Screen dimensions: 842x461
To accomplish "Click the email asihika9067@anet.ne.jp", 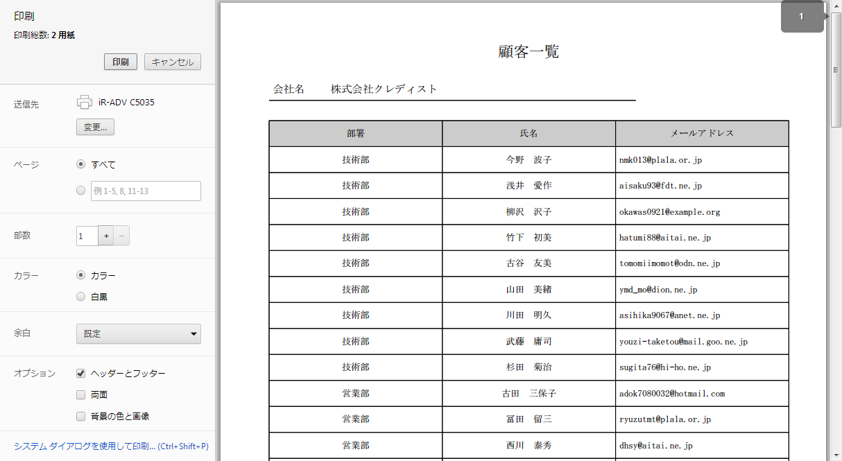I will (x=670, y=315).
